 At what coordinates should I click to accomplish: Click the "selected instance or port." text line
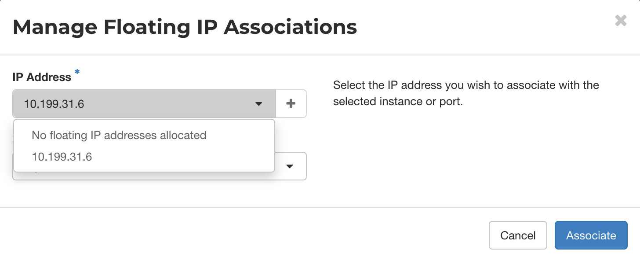398,102
